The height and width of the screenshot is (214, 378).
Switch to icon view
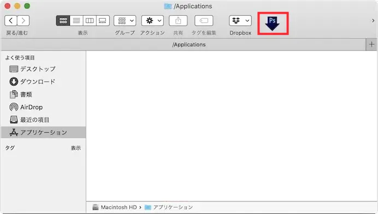[63, 21]
